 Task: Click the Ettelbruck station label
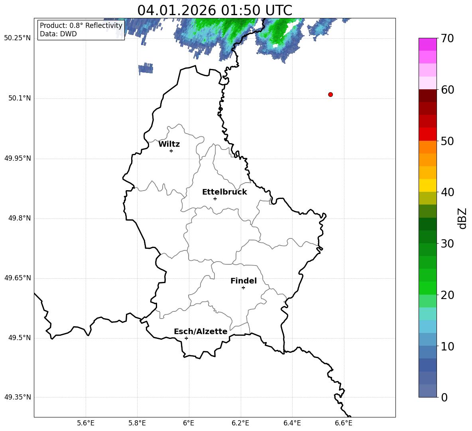click(224, 192)
